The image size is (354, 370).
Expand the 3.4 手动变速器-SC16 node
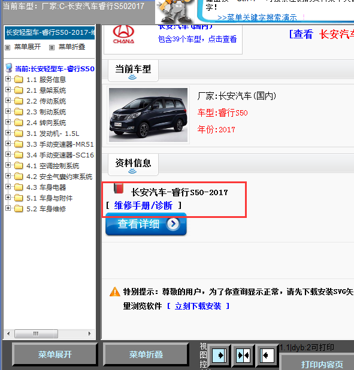coord(8,154)
